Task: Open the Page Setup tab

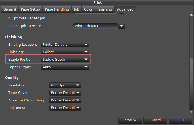Action: coord(30,9)
